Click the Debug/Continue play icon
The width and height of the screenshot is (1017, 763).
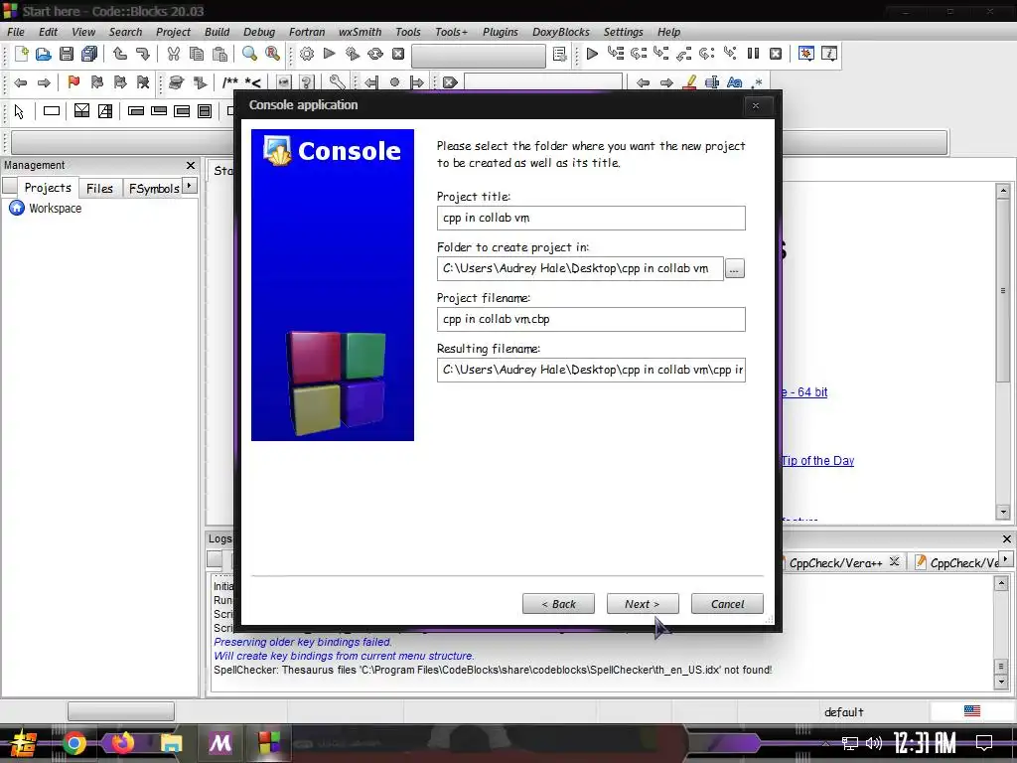point(592,54)
